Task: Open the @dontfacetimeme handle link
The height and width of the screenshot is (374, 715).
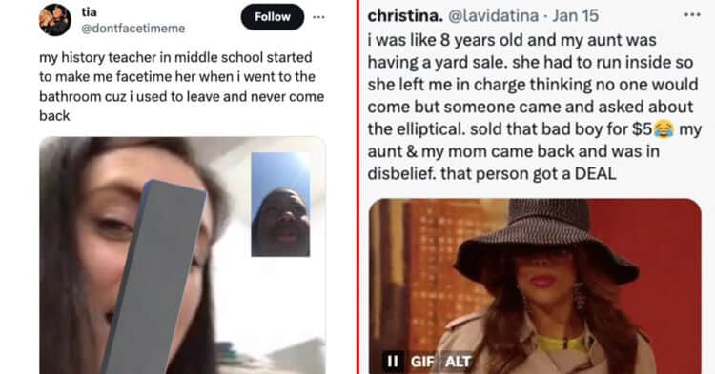Action: point(133,29)
